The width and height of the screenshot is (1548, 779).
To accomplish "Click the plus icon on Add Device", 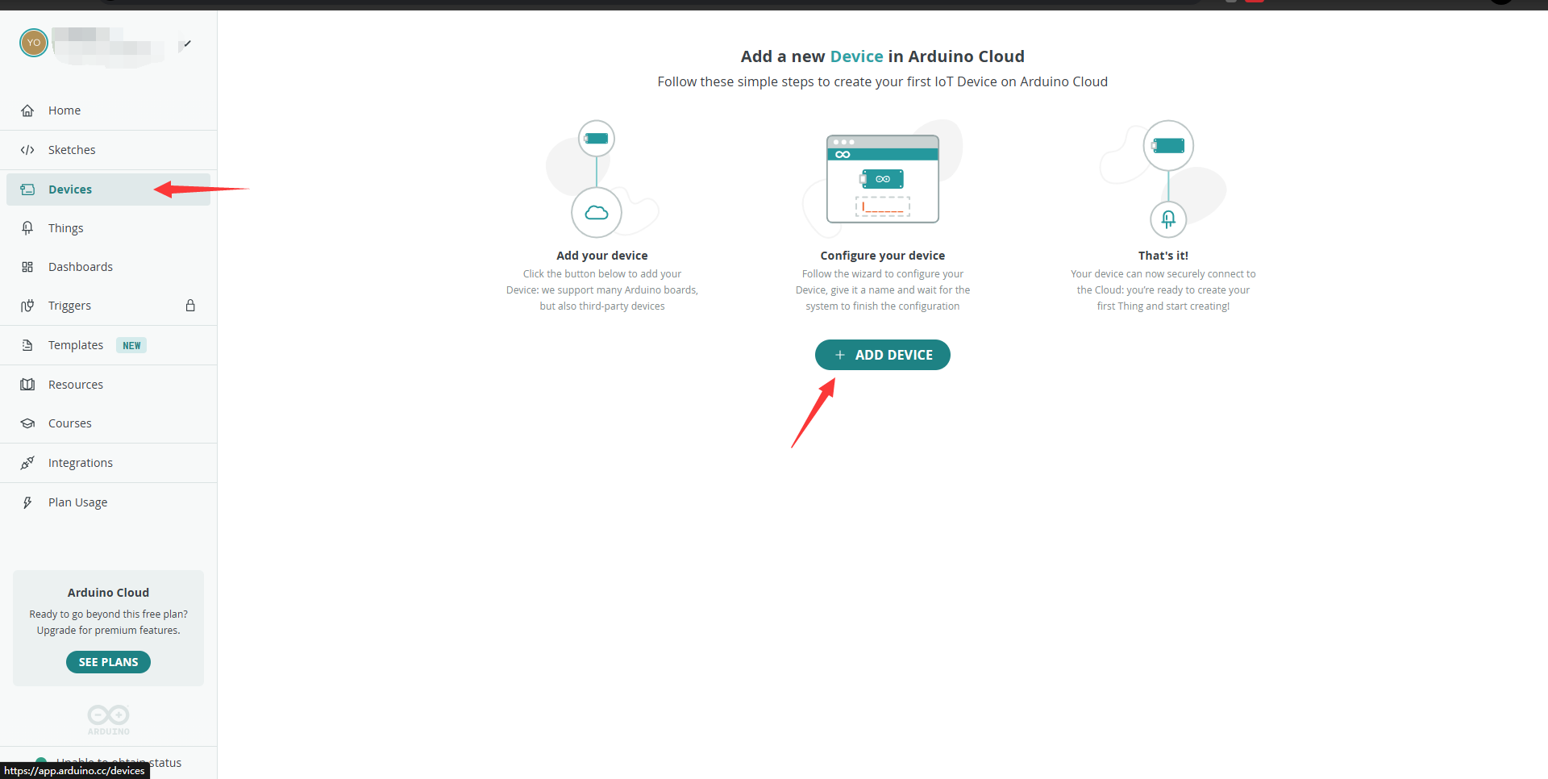I will pyautogui.click(x=839, y=355).
